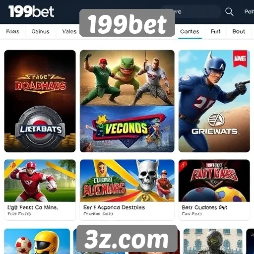
Task: Open the Betr Cuclotes game title link
Action: coord(204,207)
